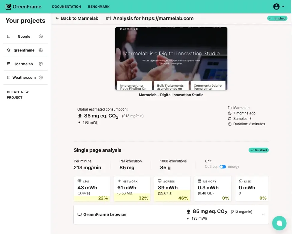
Task: Select the Google project
Action: 24,37
